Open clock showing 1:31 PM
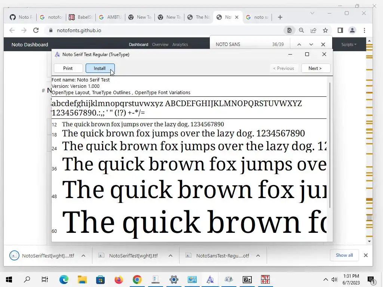 pos(351,280)
